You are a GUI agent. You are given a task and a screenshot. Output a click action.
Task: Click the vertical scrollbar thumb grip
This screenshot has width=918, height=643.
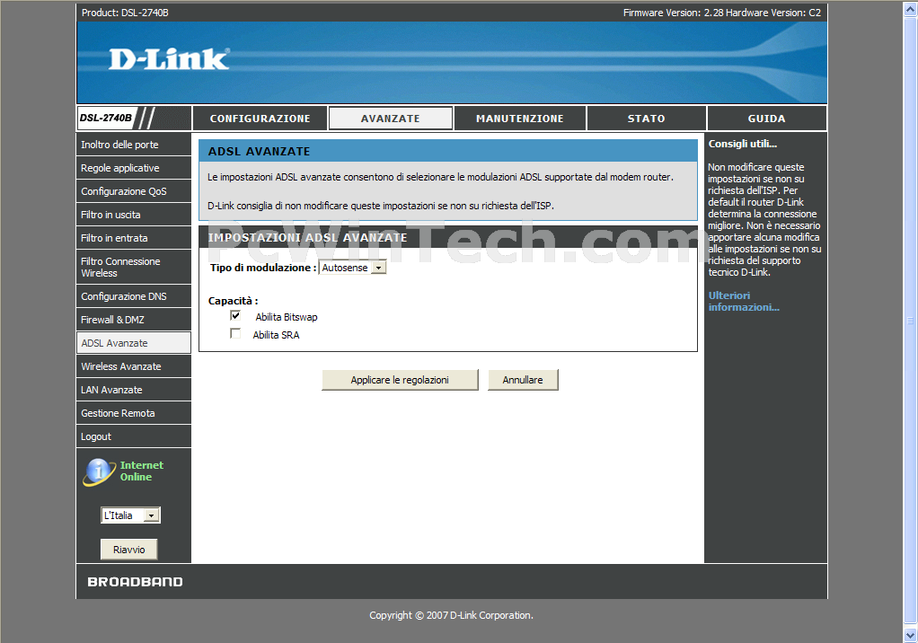(911, 321)
